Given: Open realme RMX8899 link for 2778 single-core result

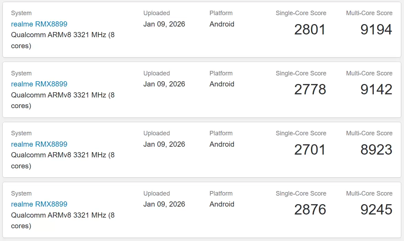Looking at the screenshot, I should pos(39,84).
